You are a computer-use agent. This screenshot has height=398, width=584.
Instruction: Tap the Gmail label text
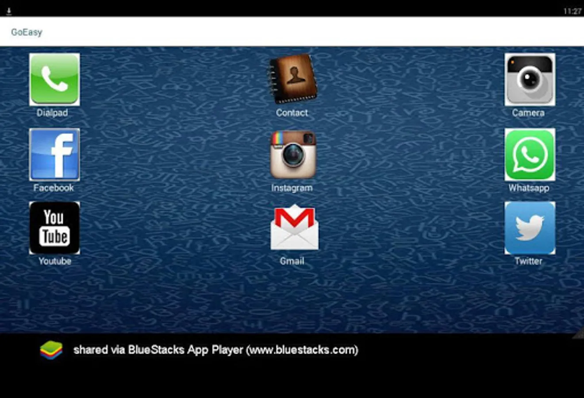tap(292, 261)
